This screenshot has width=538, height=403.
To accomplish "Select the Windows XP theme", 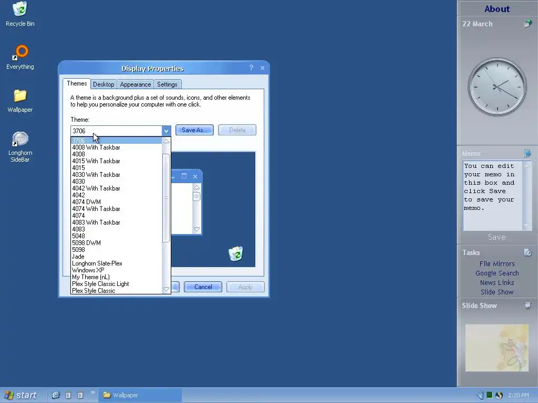I will [116, 270].
